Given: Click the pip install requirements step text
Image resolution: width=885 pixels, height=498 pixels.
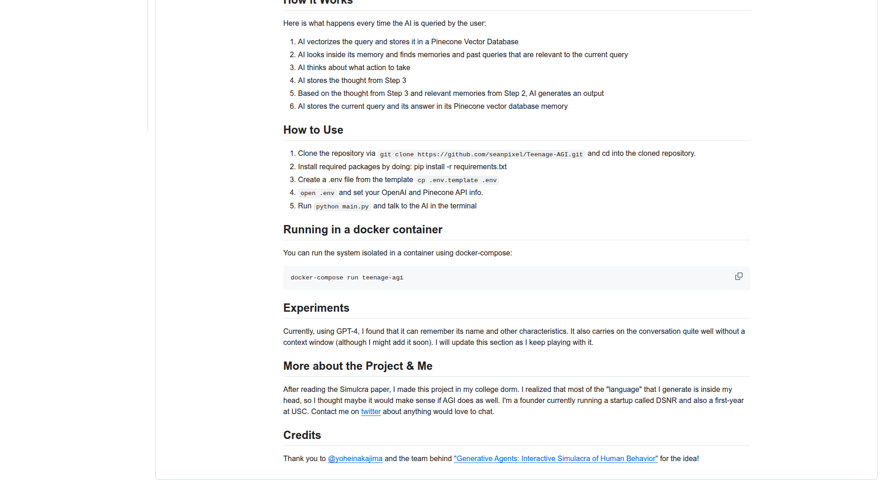Looking at the screenshot, I should (402, 167).
